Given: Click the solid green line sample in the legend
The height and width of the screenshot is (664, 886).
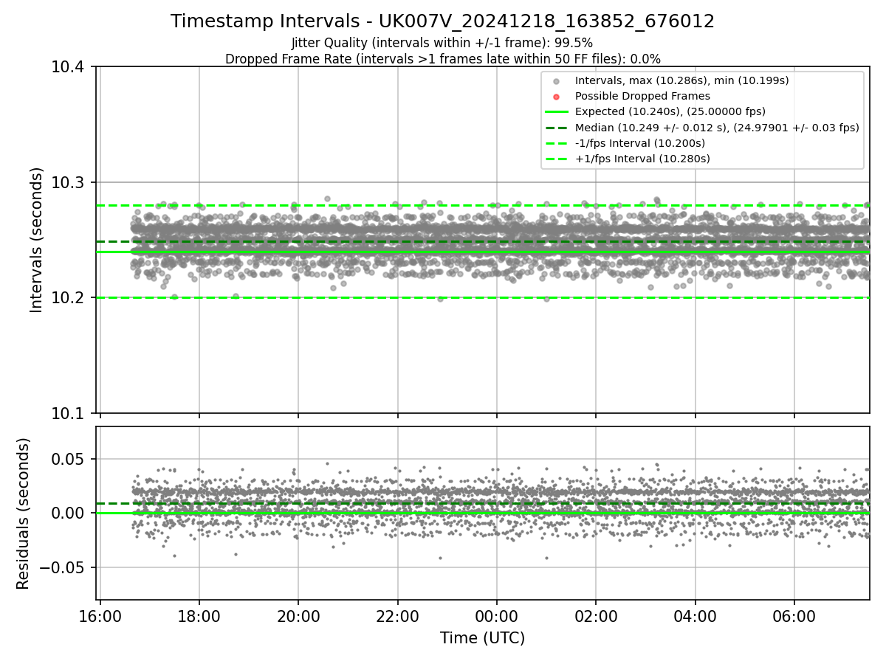Looking at the screenshot, I should click(557, 112).
